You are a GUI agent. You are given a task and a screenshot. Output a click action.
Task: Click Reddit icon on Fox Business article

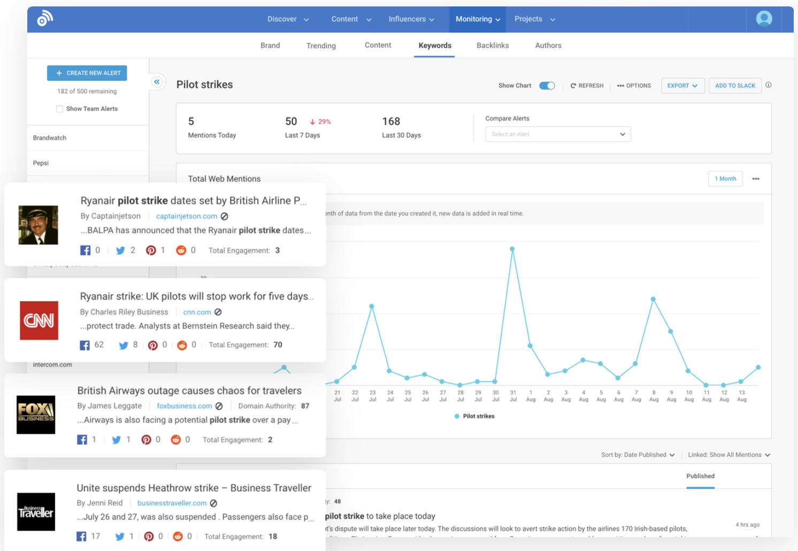point(175,440)
